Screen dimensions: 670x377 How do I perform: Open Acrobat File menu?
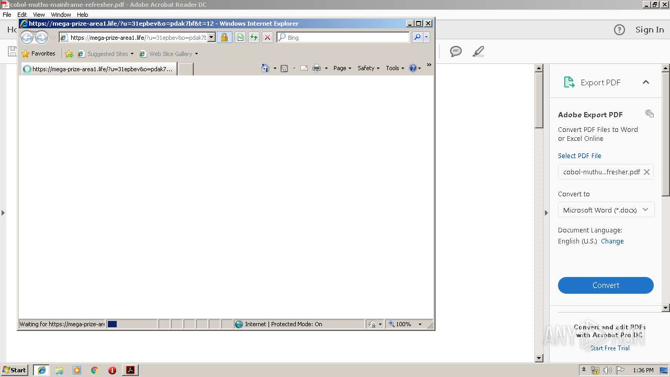point(7,15)
